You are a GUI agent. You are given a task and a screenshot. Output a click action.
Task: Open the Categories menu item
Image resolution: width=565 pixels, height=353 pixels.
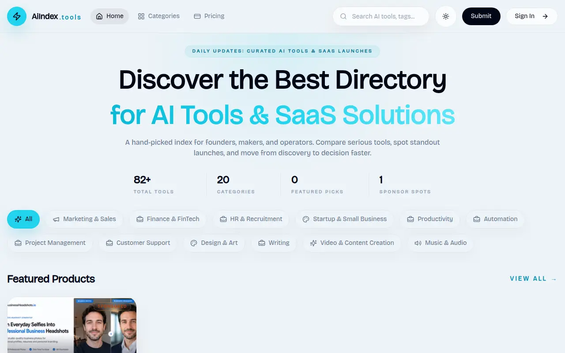tap(159, 16)
